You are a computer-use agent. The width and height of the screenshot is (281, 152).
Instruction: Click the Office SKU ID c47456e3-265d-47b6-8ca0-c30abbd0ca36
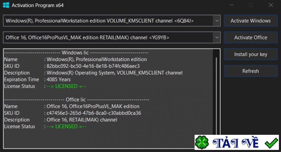pyautogui.click(x=94, y=113)
